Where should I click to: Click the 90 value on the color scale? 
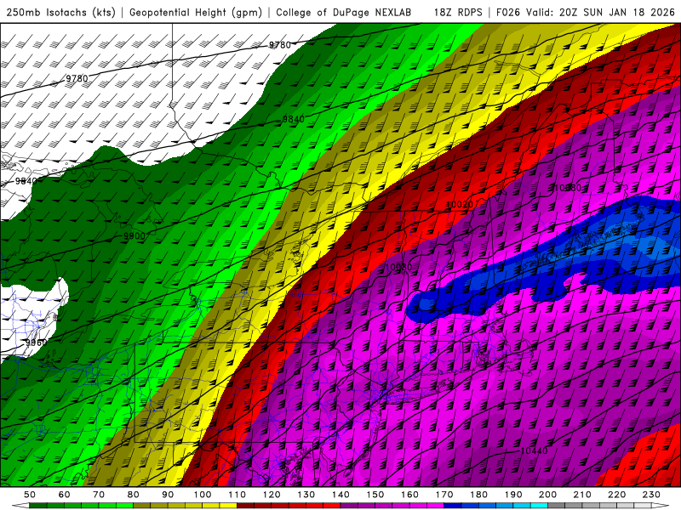pyautogui.click(x=168, y=495)
